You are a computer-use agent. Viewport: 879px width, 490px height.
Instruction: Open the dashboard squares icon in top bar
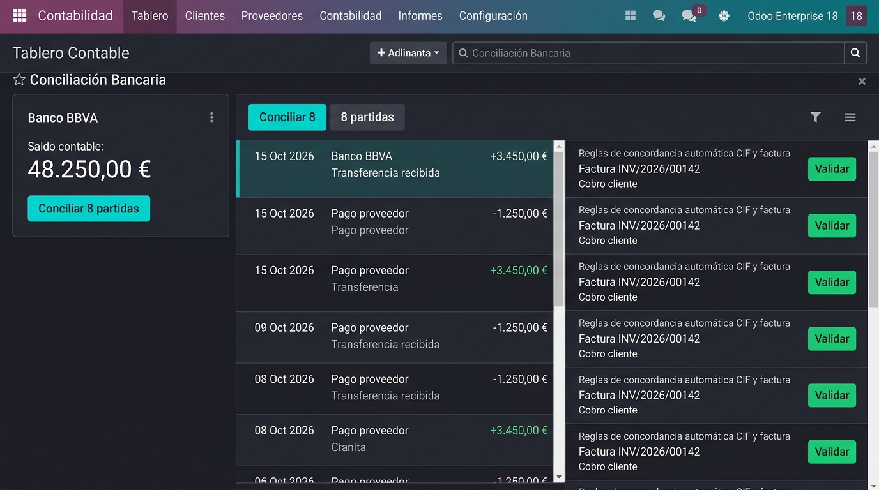(x=631, y=15)
